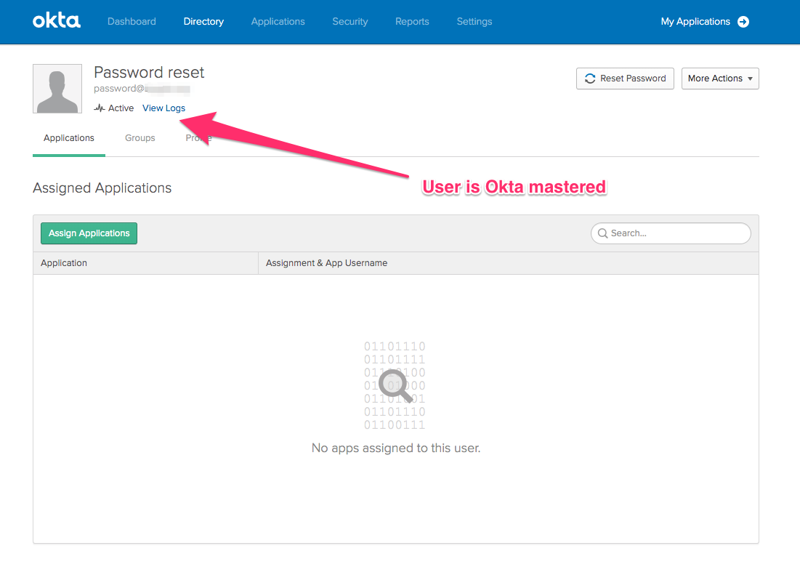
Task: Open the Reports menu
Action: click(412, 22)
